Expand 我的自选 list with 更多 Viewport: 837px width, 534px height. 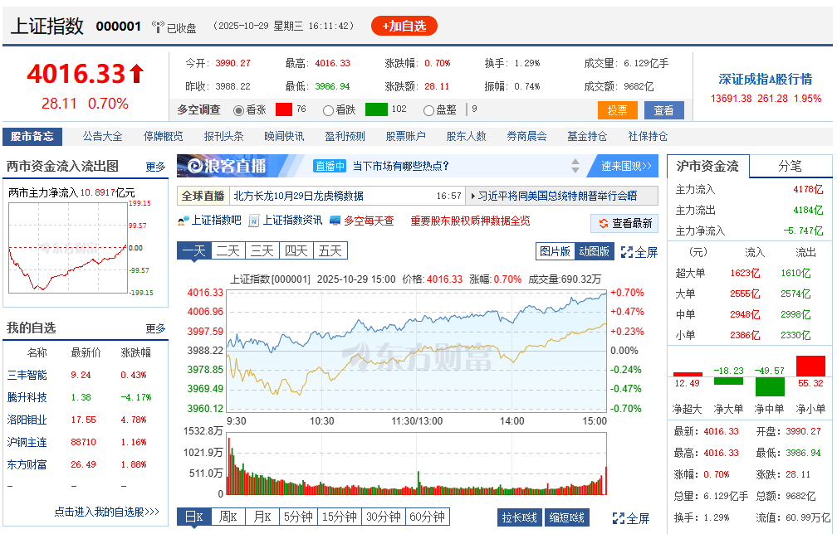pos(155,328)
